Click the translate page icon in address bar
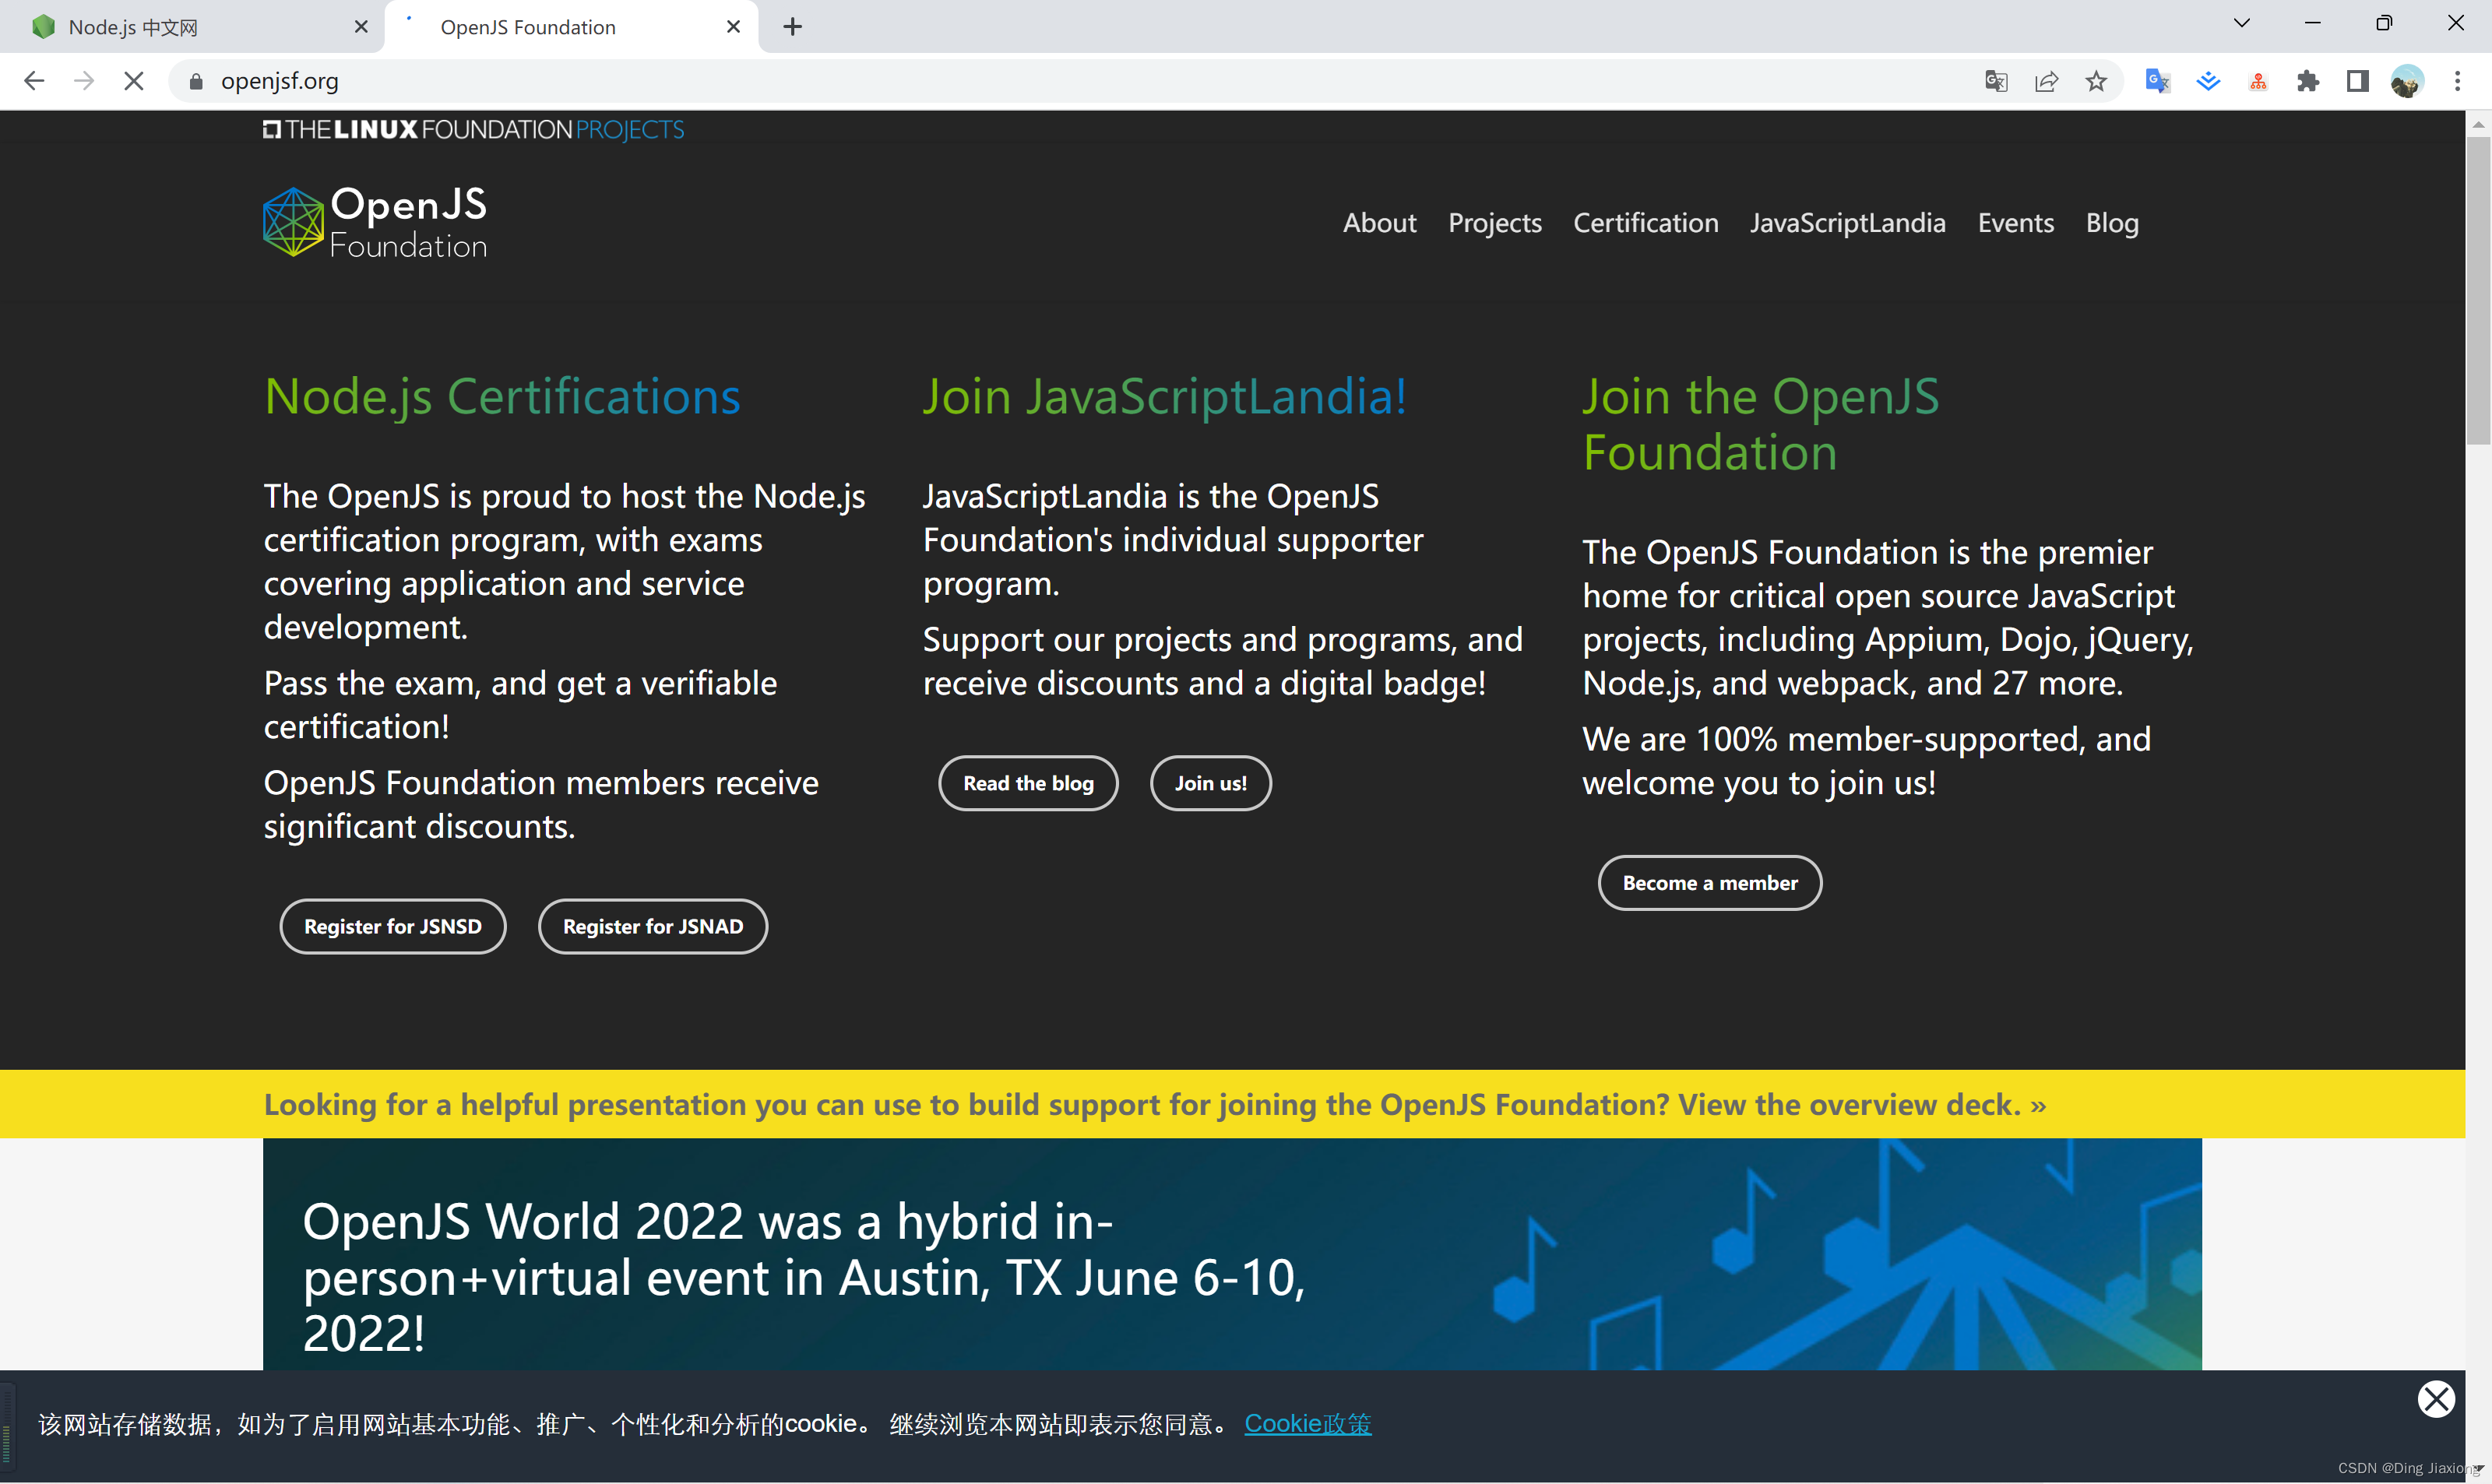This screenshot has width=2492, height=1484. [1996, 81]
